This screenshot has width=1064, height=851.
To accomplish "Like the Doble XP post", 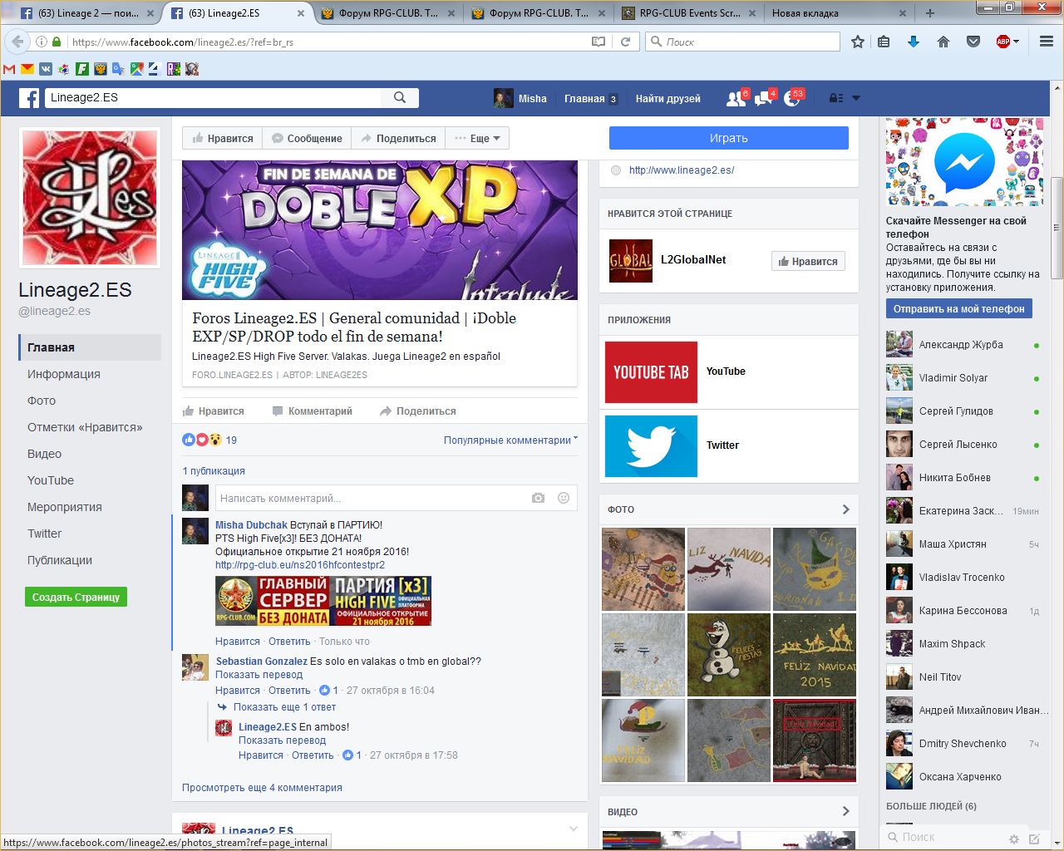I will 213,411.
